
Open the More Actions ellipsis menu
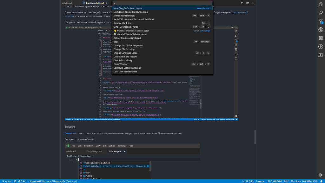pos(253,3)
